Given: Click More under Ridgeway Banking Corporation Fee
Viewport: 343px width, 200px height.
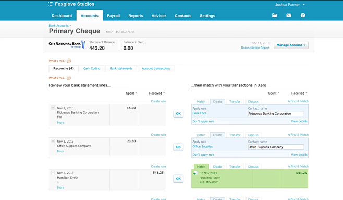Looking at the screenshot, I should coord(60,123).
